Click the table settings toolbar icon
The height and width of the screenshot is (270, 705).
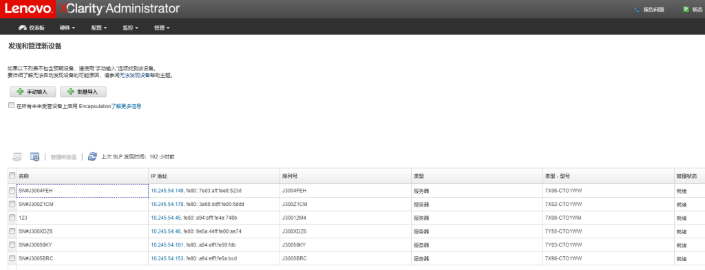(x=34, y=156)
